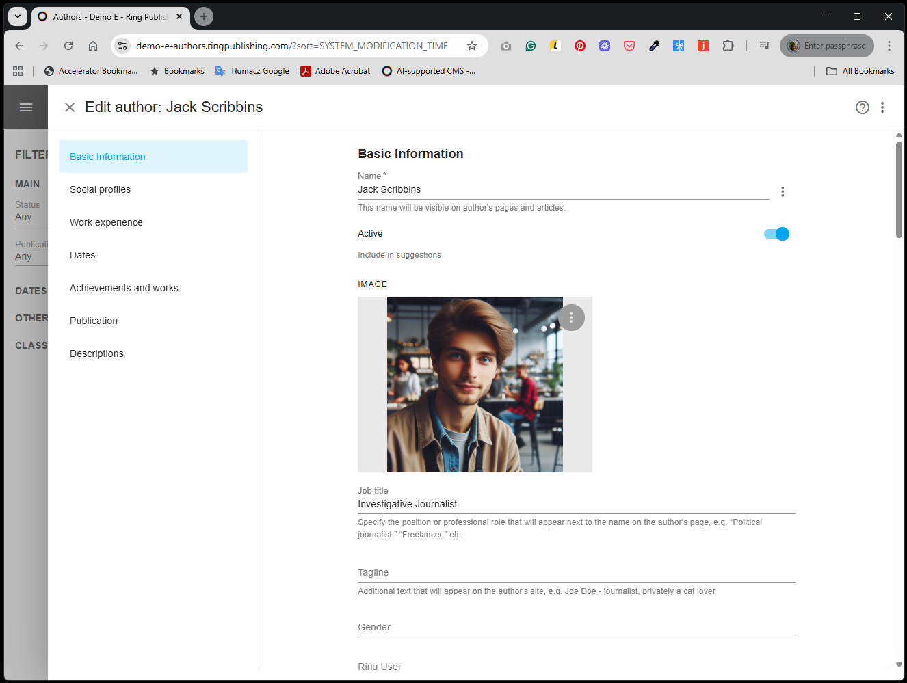
Task: Open the browser tab search dropdown
Action: (x=18, y=16)
